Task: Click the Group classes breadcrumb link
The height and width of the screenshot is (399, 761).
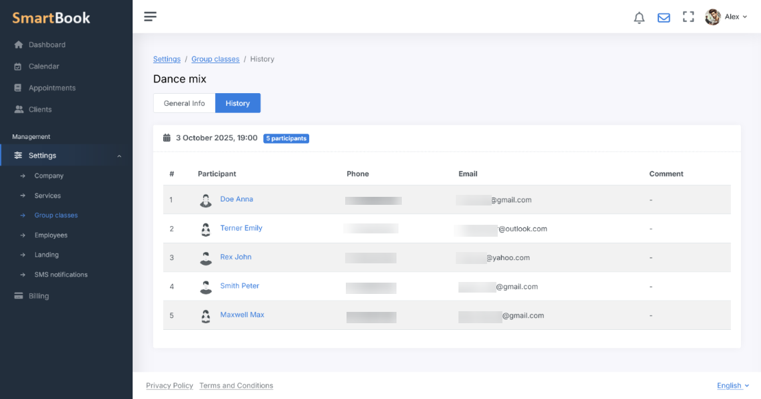Action: [x=215, y=59]
